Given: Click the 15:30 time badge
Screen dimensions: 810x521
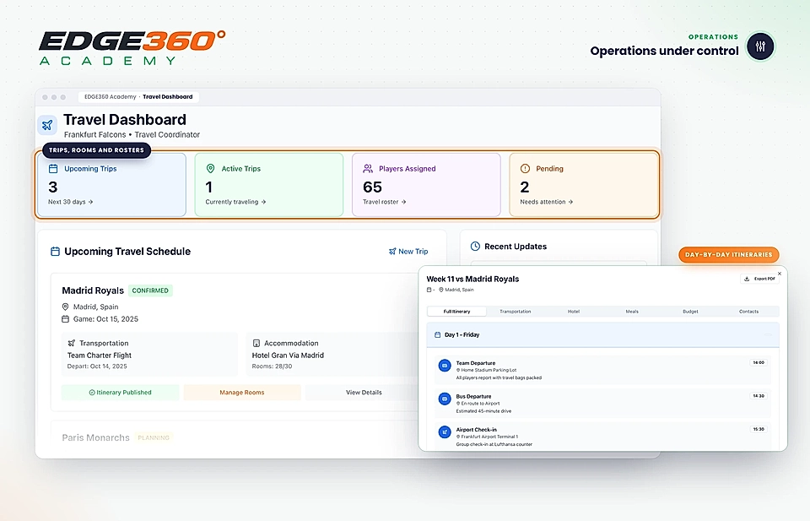Looking at the screenshot, I should [758, 429].
